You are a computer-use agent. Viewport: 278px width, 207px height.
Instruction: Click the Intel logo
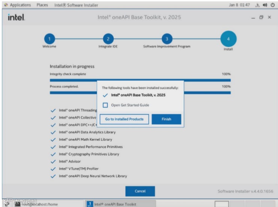[x=16, y=17]
